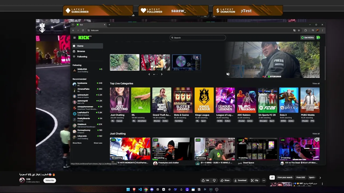Close the Kick browser tab

tap(105, 25)
